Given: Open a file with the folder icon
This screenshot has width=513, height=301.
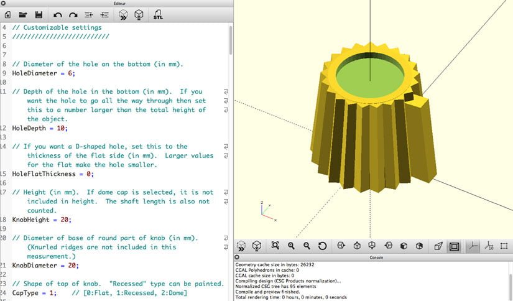Looking at the screenshot, I should click(22, 15).
